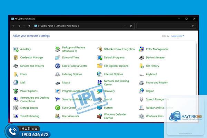Open the Sync Center icon
This screenshot has height=138, width=207.
pos(58,108)
